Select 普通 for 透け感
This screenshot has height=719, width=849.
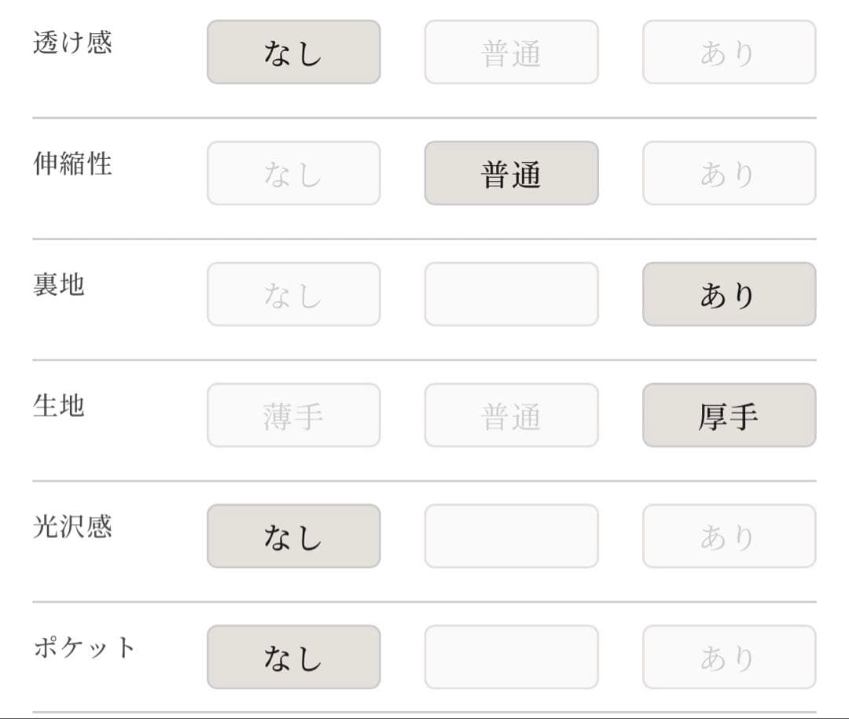pyautogui.click(x=511, y=52)
